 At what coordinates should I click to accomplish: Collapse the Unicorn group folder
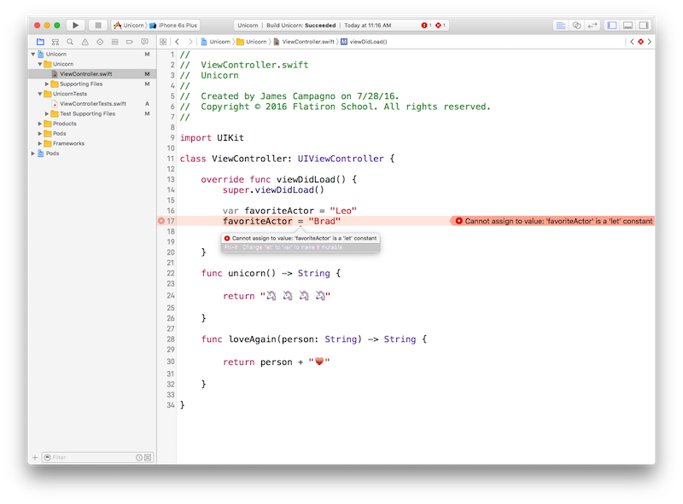(40, 64)
